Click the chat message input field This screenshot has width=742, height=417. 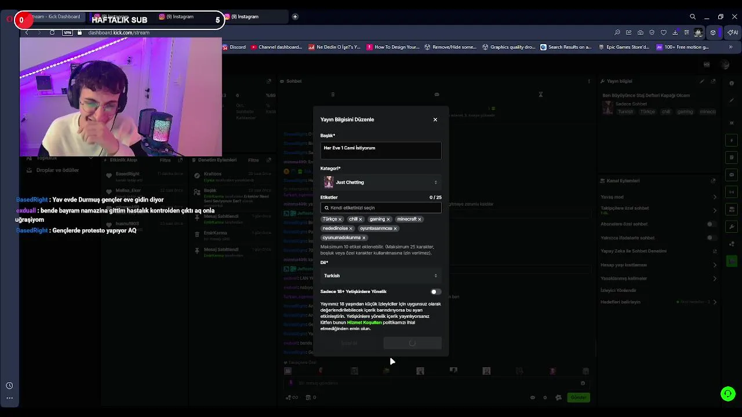(438, 383)
